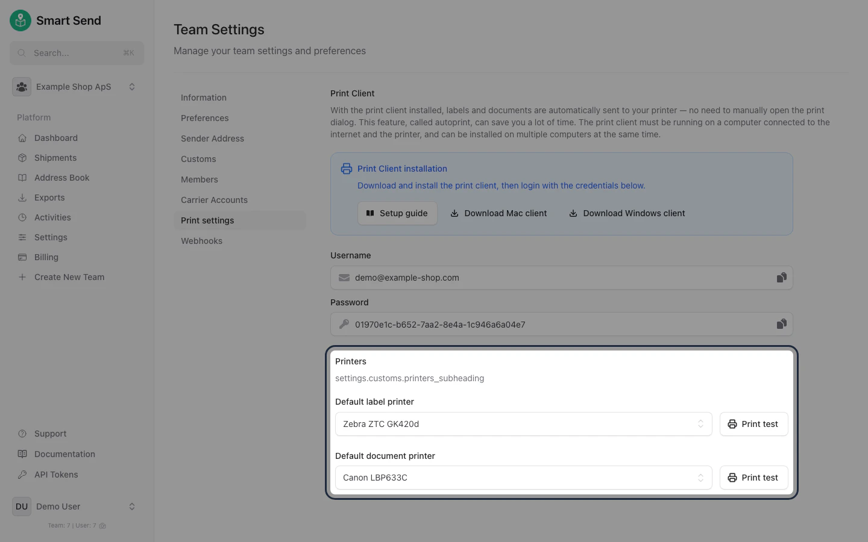This screenshot has height=542, width=868.
Task: Open the default document printer dropdown
Action: 523,478
